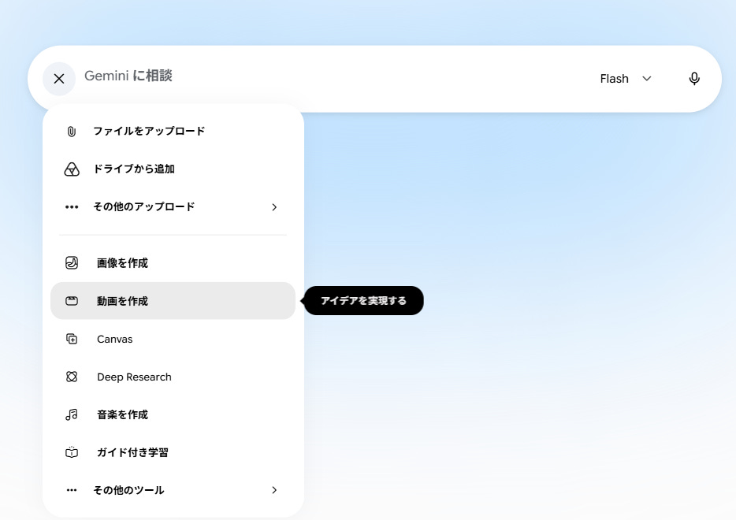Click the Canvas icon

coord(72,339)
